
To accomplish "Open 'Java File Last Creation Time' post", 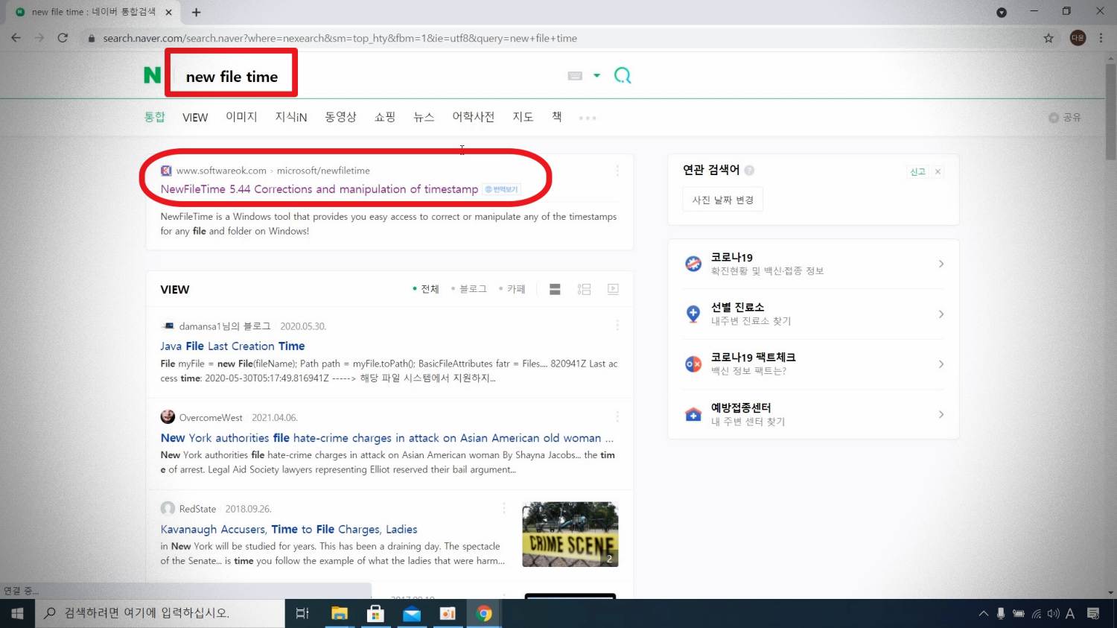I will click(232, 346).
